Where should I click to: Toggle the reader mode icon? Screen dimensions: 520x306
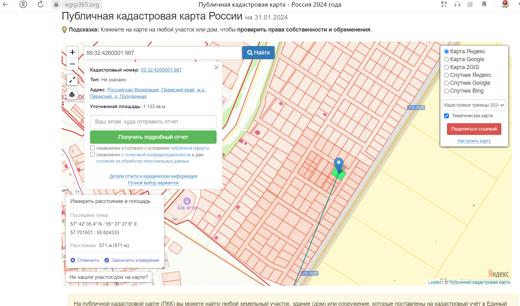coord(470,4)
